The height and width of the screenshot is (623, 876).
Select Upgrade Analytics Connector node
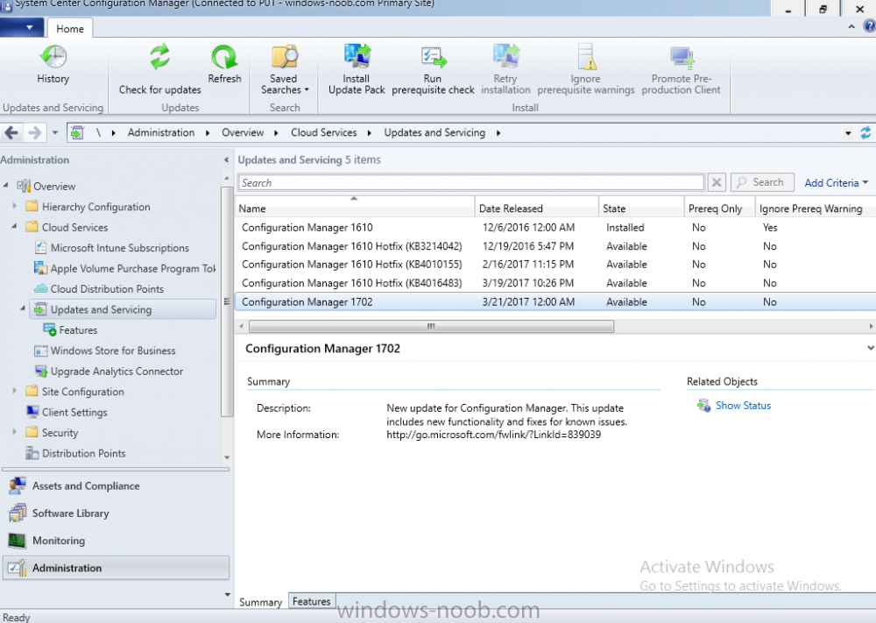coord(109,372)
